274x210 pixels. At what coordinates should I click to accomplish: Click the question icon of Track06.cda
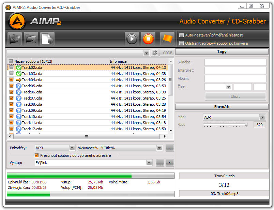pyautogui.click(x=18, y=92)
